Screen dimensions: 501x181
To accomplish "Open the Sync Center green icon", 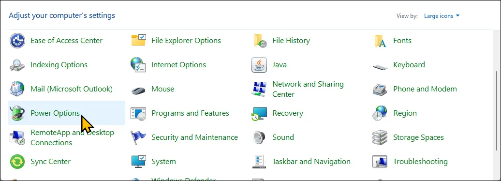I will [17, 162].
